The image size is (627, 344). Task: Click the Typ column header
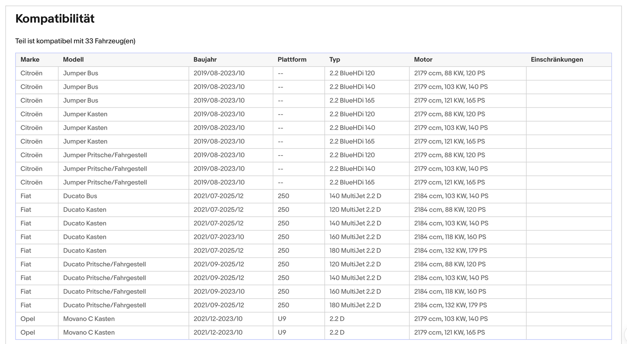(x=335, y=59)
